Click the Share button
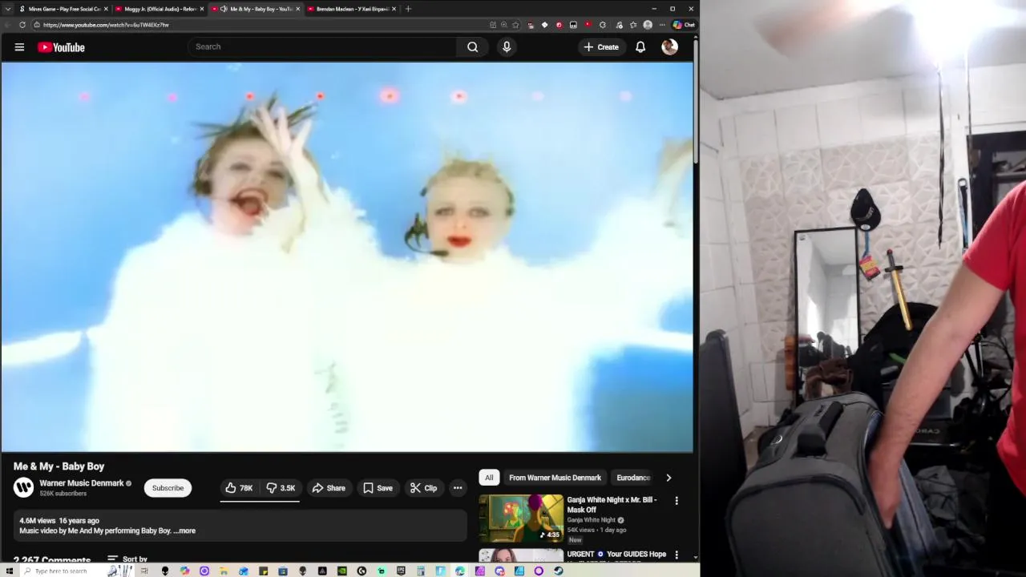The height and width of the screenshot is (577, 1026). pyautogui.click(x=329, y=488)
